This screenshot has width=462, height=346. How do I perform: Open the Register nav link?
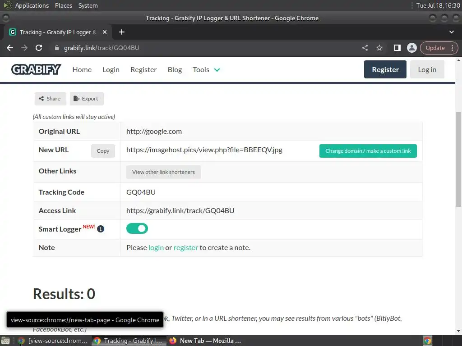pyautogui.click(x=143, y=70)
